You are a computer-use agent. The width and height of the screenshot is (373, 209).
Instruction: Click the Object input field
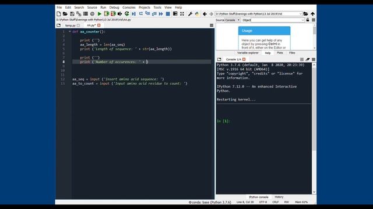coord(276,20)
